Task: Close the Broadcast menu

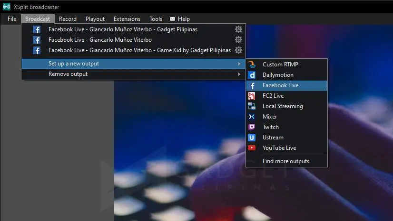Action: [38, 19]
